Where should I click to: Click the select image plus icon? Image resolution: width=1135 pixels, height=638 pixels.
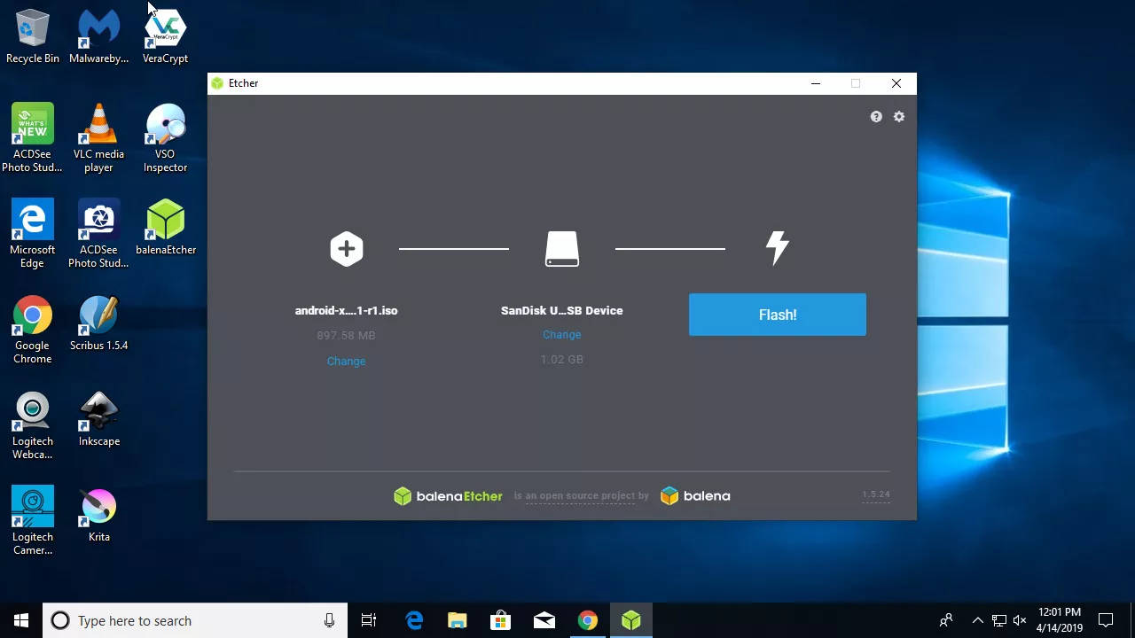point(347,249)
